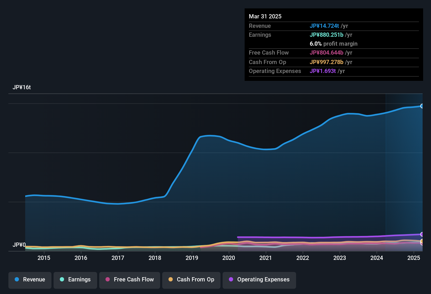Image resolution: width=431 pixels, height=294 pixels.
Task: Click the blue Revenue legend dot
Action: (17, 279)
